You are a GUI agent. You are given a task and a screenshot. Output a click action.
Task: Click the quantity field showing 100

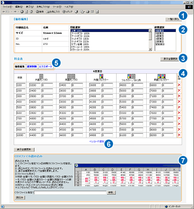pyautogui.click(x=21, y=85)
